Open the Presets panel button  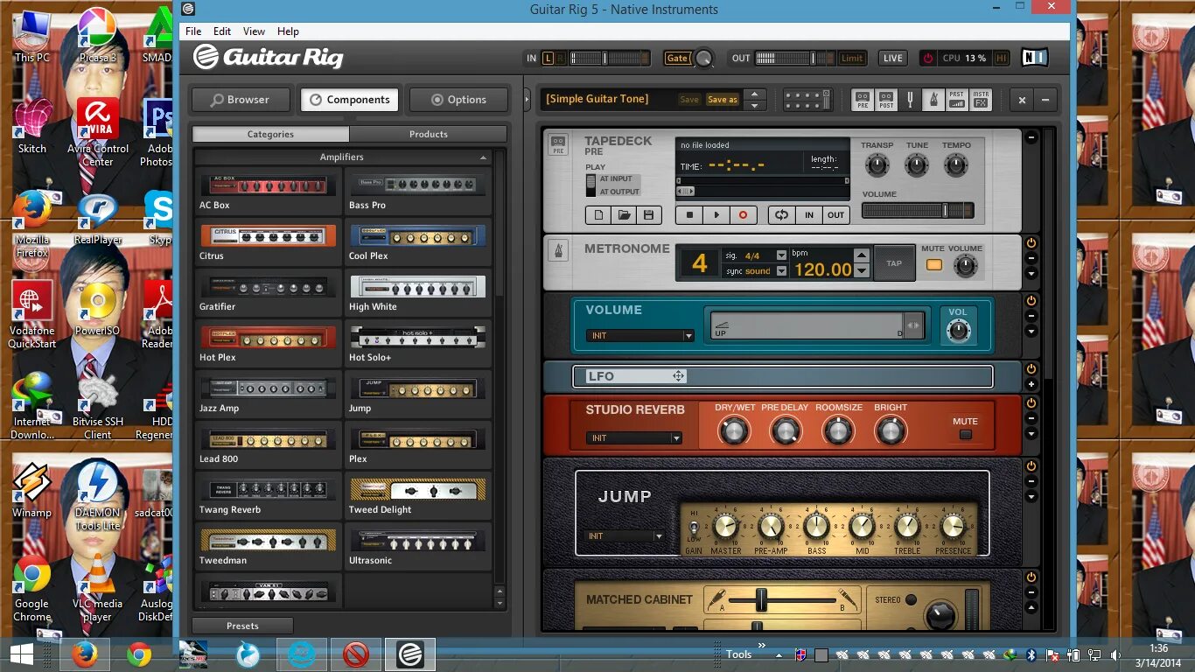[x=242, y=626]
